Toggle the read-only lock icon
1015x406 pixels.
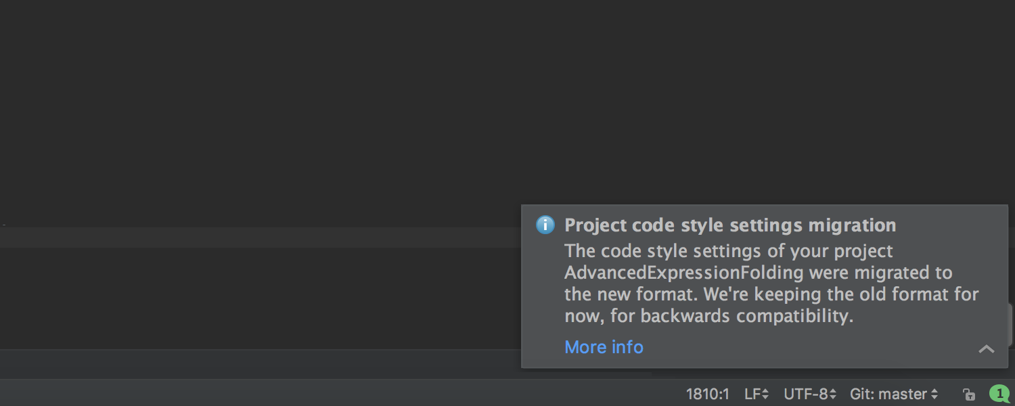[x=969, y=394]
